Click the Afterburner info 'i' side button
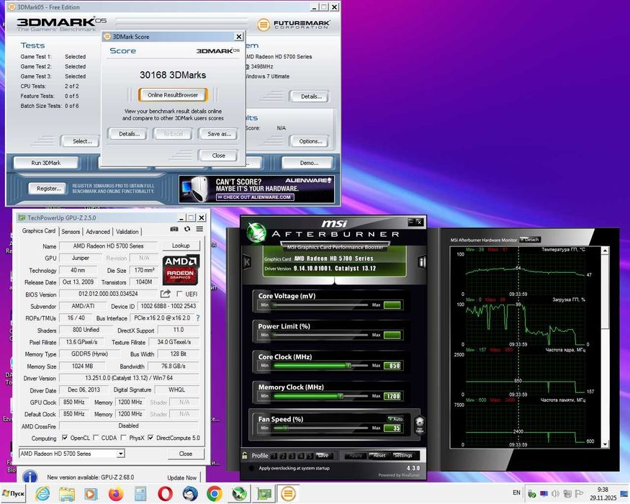This screenshot has width=630, height=504. tap(422, 262)
